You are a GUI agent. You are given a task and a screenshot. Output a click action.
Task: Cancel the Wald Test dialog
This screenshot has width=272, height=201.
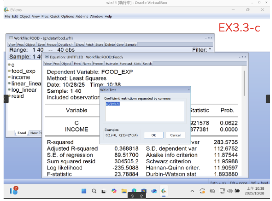pos(175,135)
